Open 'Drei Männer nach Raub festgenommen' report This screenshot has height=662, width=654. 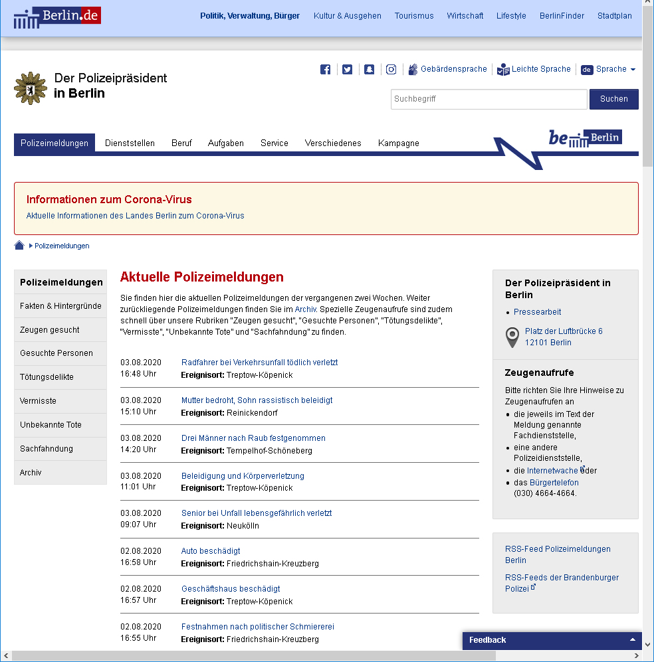(253, 438)
